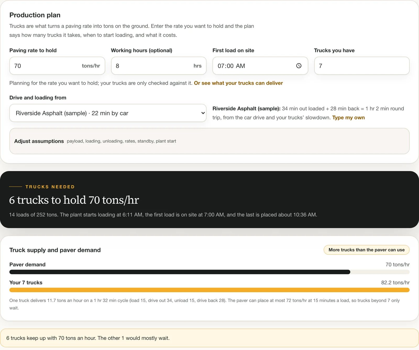Focus the First load on site time field
Viewport: 419px width, 350px height.
click(260, 66)
